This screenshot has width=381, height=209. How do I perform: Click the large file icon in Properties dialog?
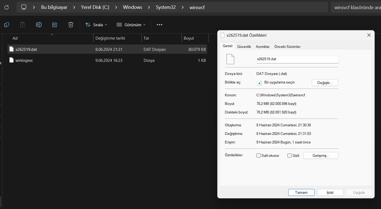tap(230, 59)
